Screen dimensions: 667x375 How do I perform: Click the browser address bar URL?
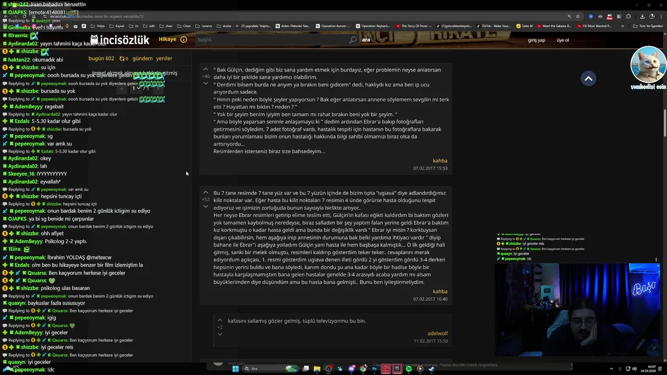click(x=97, y=17)
